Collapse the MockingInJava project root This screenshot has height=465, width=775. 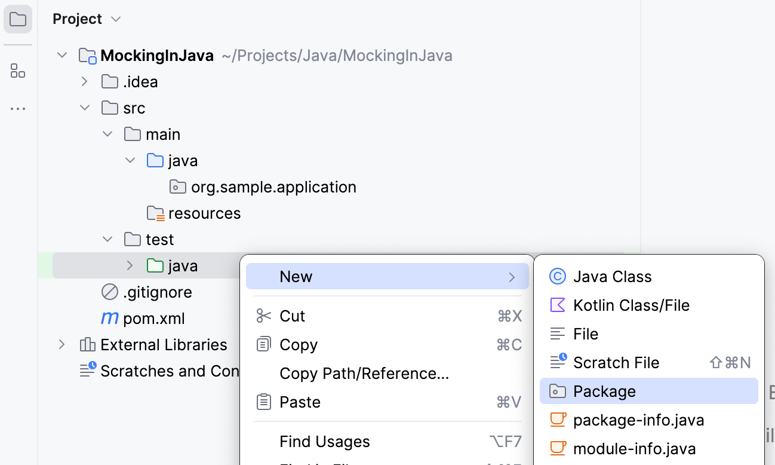point(62,55)
